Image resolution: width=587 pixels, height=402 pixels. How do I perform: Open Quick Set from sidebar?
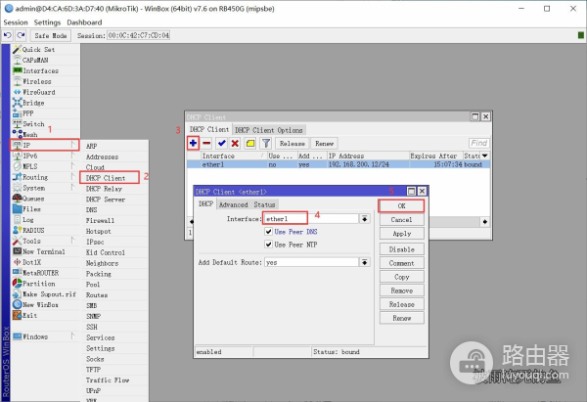coord(45,50)
